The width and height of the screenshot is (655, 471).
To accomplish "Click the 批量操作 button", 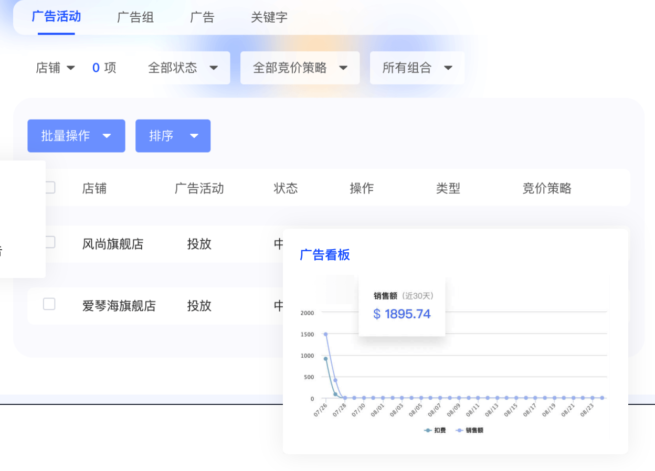I will click(76, 136).
